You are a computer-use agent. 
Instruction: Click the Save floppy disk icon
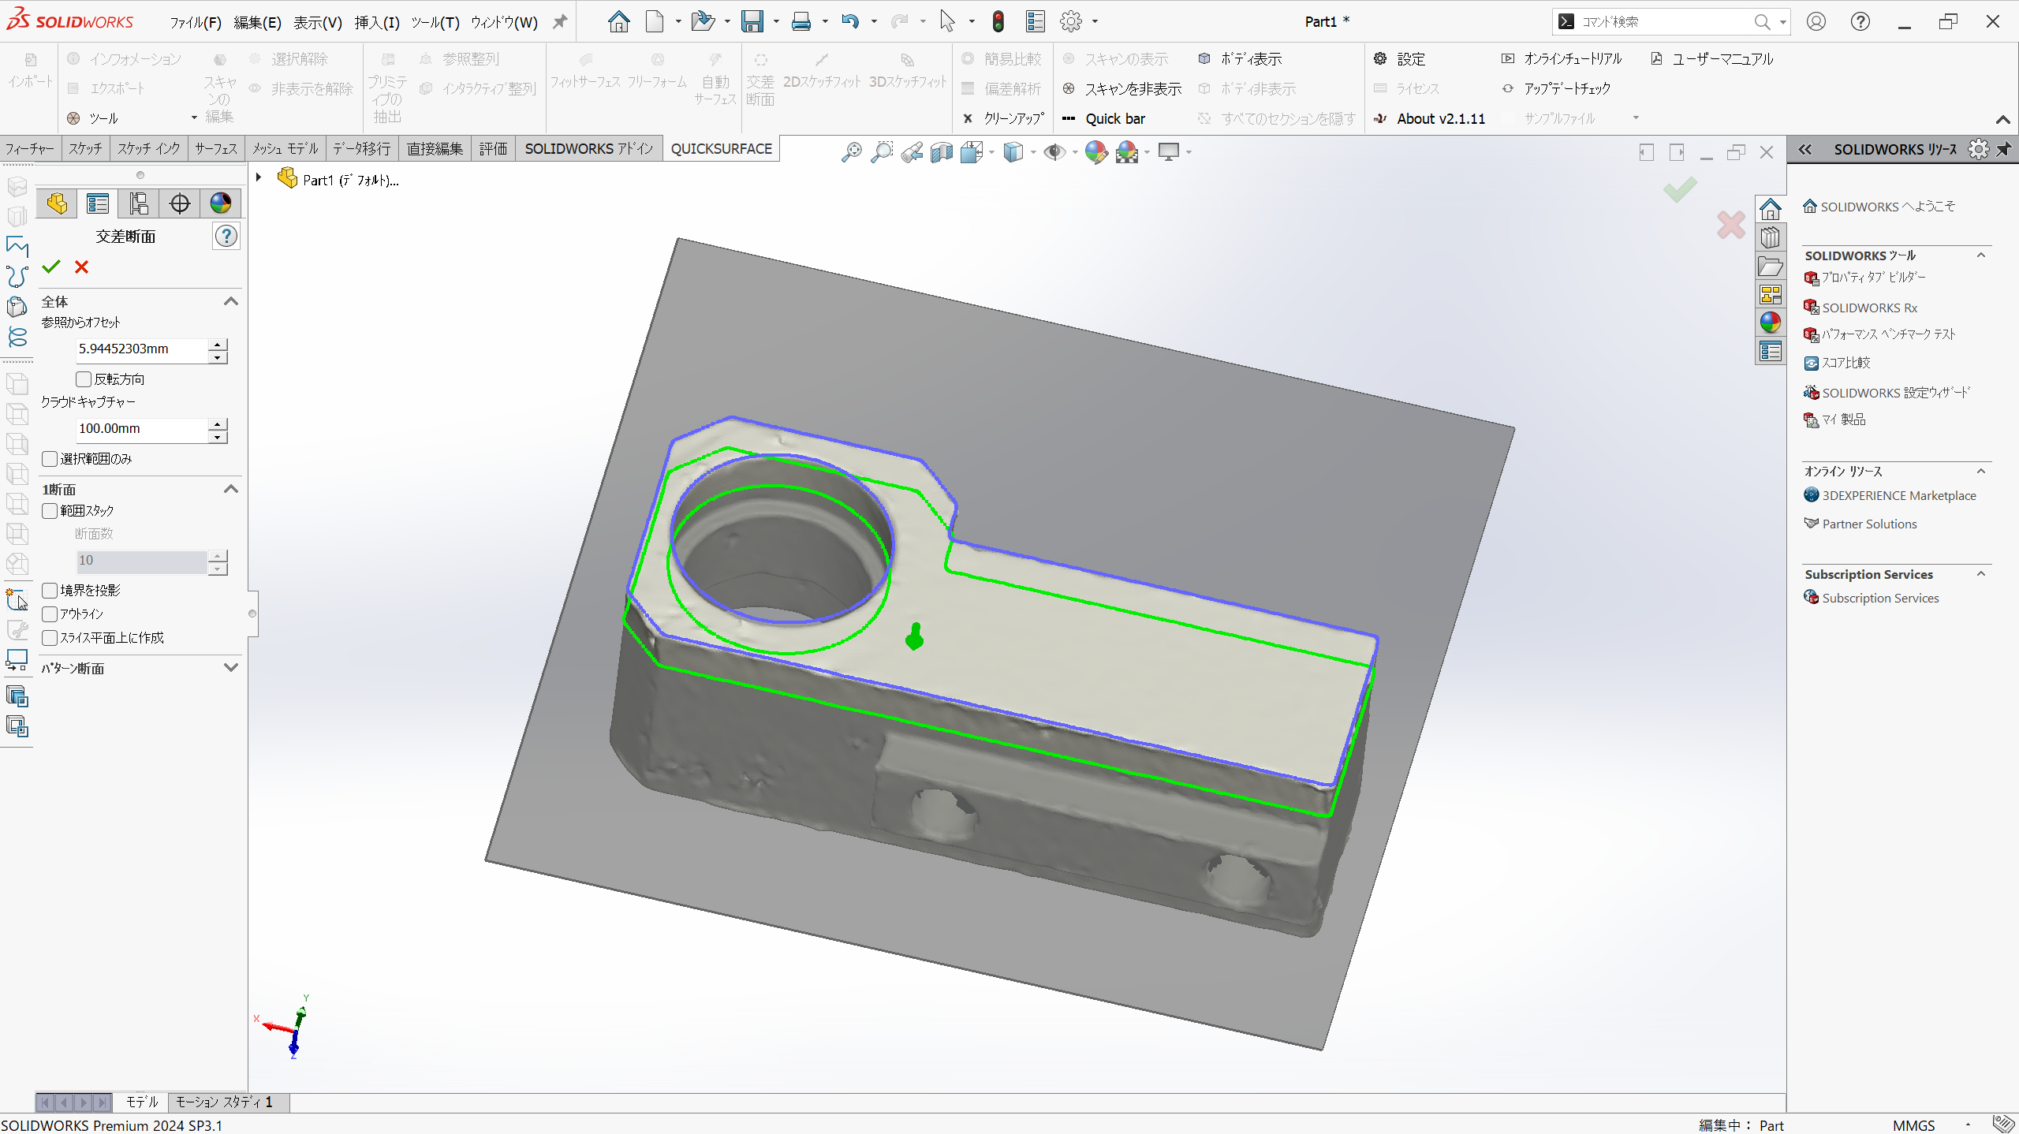pyautogui.click(x=752, y=21)
